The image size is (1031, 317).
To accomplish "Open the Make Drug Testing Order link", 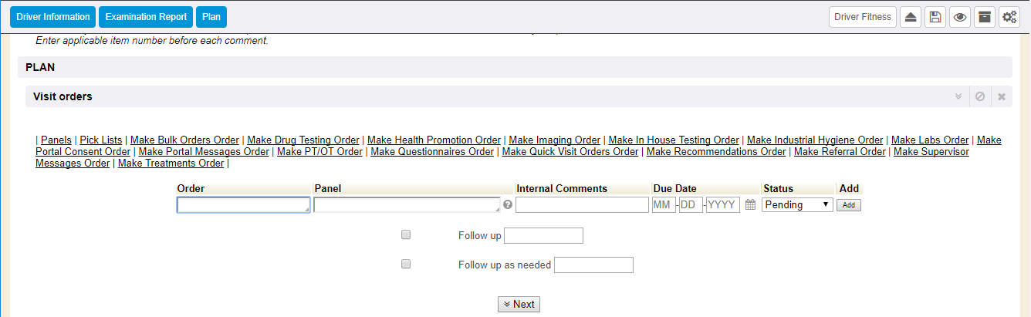I will coord(303,140).
